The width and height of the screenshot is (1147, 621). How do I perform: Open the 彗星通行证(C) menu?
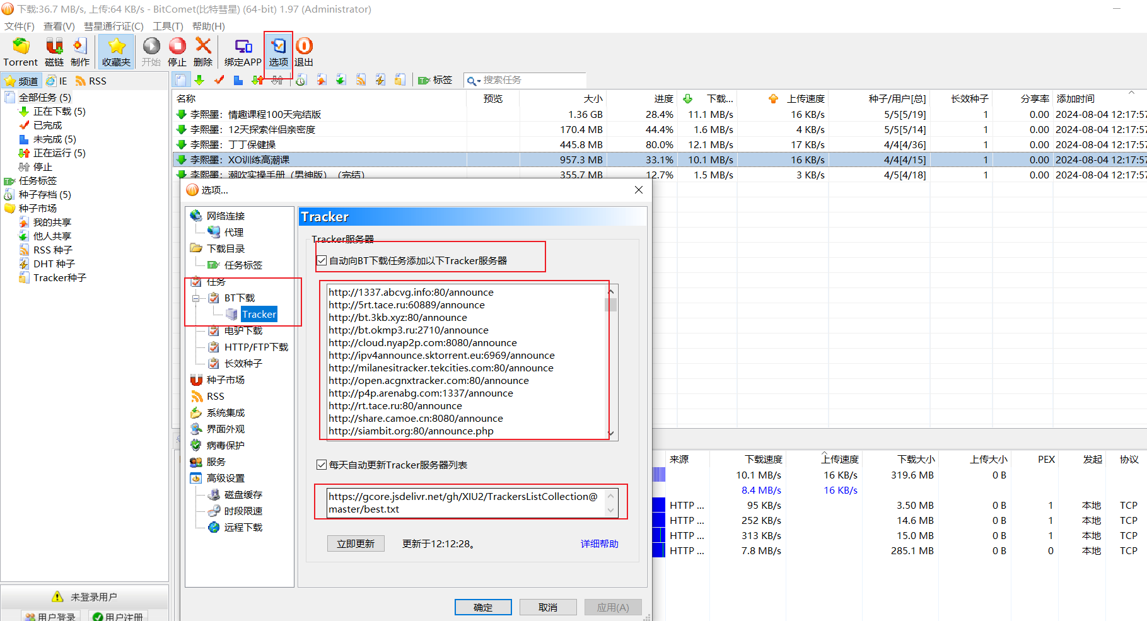(x=114, y=26)
